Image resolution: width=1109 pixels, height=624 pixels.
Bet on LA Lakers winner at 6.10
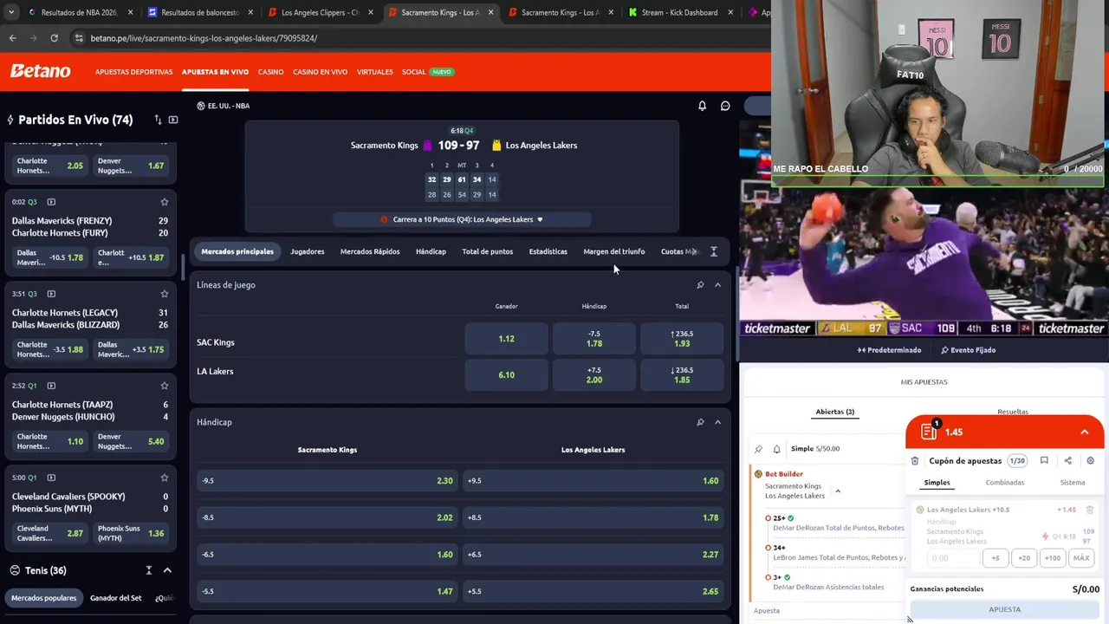(x=506, y=374)
